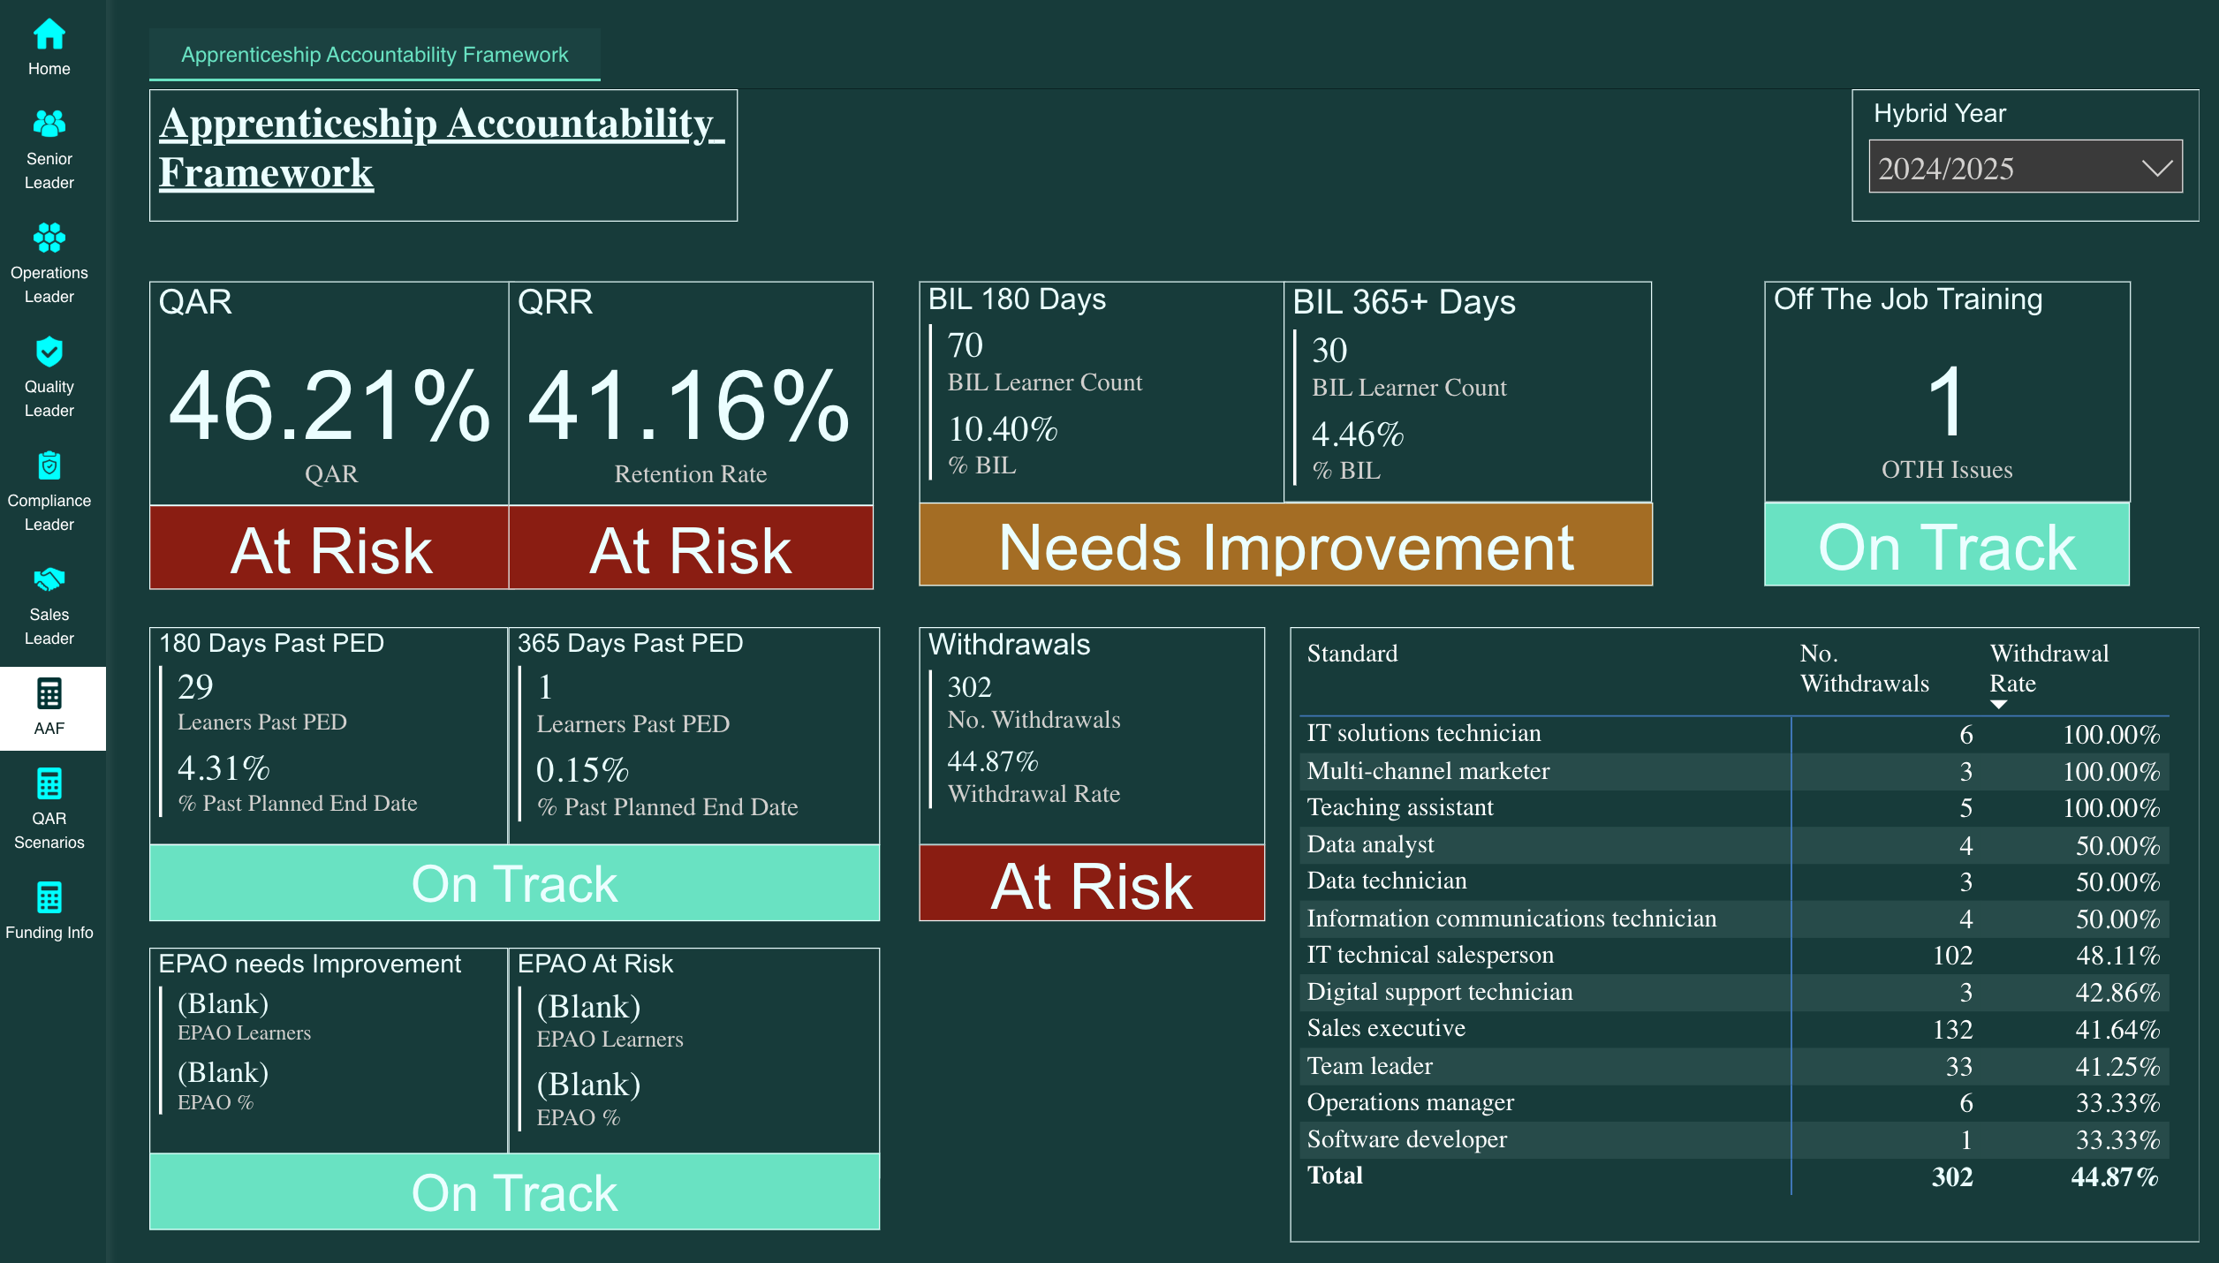
Task: Select the AAF calculator icon
Action: coord(49,694)
